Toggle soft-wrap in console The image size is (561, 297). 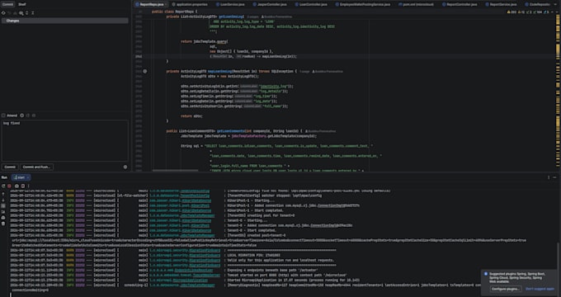(x=3, y=206)
